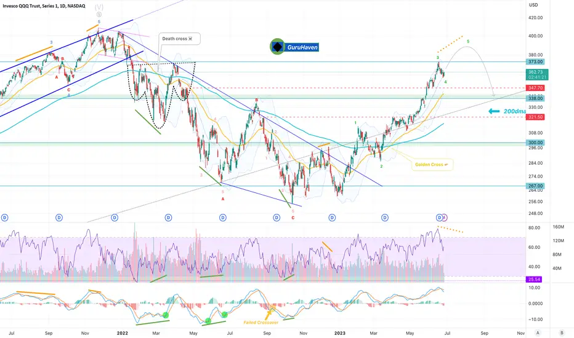The height and width of the screenshot is (338, 574).
Task: Click the Invesco QQQ Trust symbol title
Action: [43, 6]
